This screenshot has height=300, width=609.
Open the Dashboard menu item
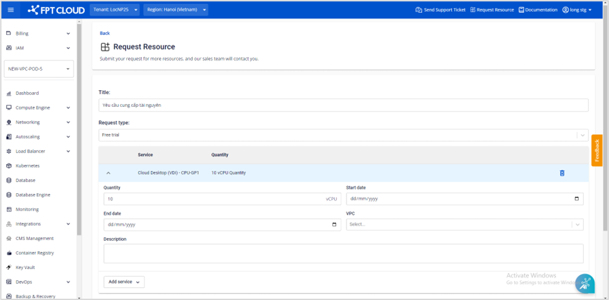(27, 93)
